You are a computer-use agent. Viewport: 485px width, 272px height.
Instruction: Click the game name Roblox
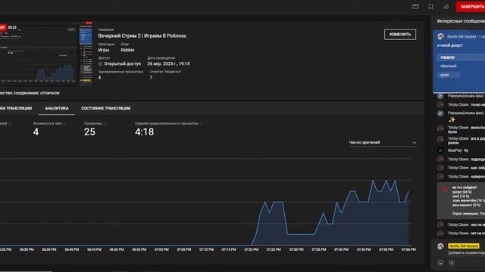click(127, 50)
